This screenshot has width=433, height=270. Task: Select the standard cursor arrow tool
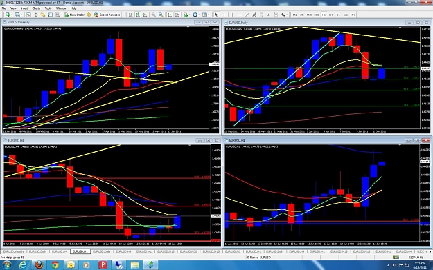coord(216,15)
